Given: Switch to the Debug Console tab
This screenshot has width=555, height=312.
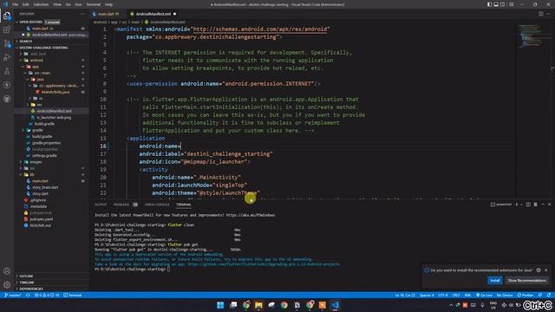Looking at the screenshot, I should click(157, 205).
